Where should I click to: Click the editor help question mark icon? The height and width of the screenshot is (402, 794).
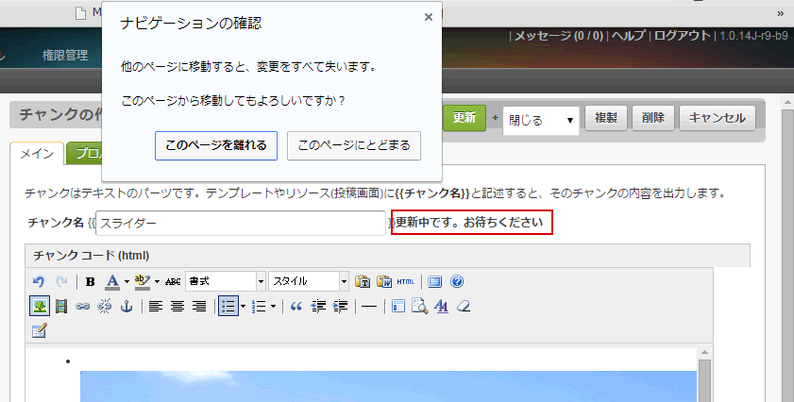457,281
